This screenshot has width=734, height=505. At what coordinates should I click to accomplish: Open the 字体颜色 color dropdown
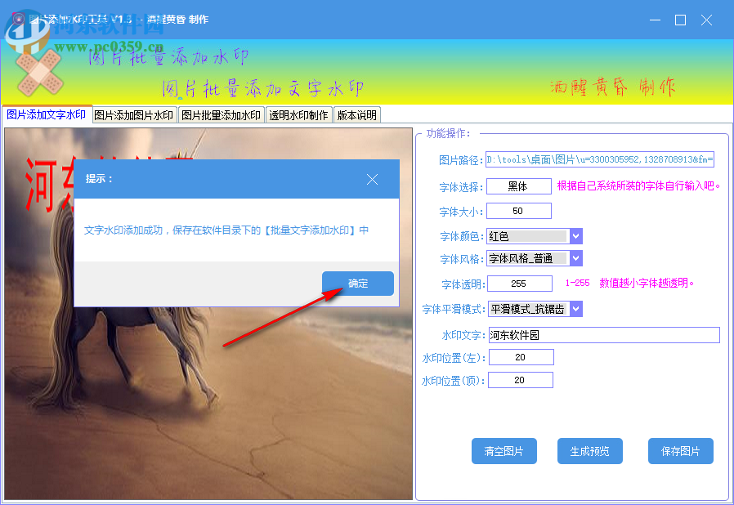coord(575,235)
